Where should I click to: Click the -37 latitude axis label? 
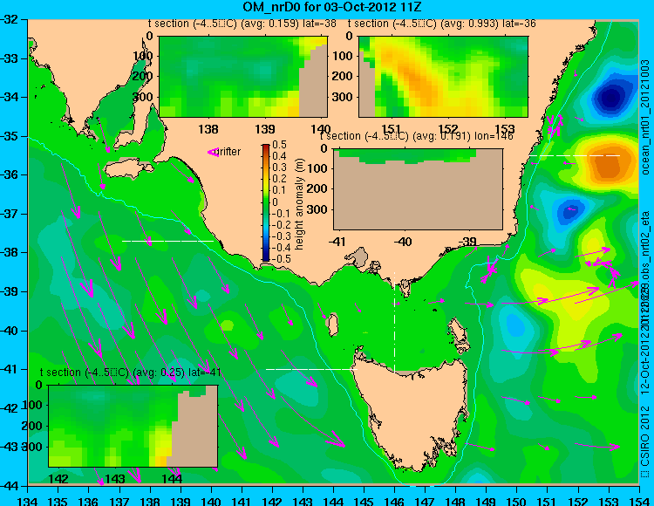(10, 214)
